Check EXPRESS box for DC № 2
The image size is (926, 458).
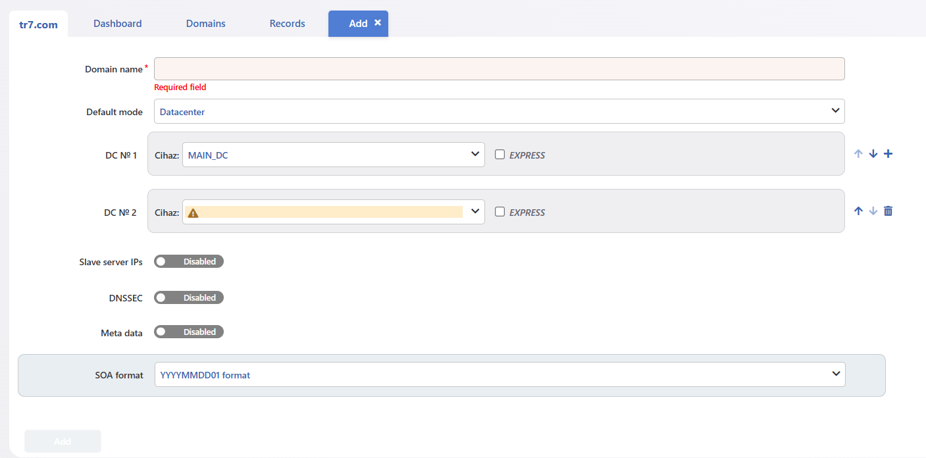pyautogui.click(x=500, y=212)
